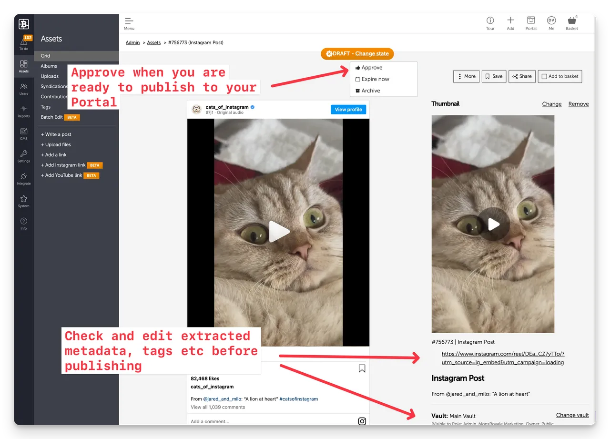Click the Instagram bookmark icon under video
This screenshot has height=439, width=610.
pos(362,368)
